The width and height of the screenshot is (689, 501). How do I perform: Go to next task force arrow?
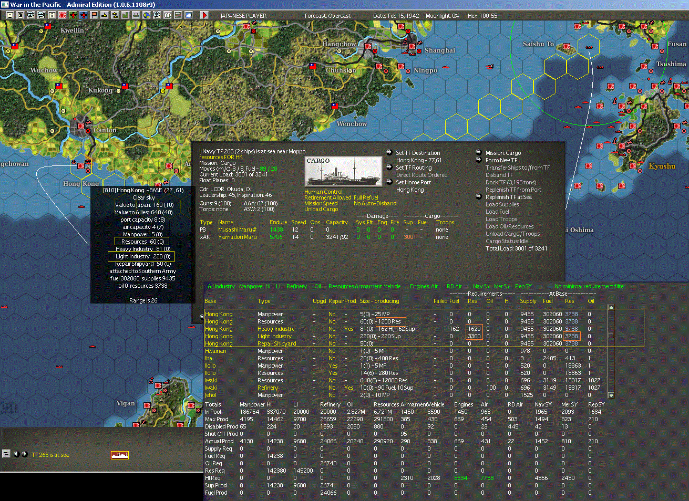24,454
